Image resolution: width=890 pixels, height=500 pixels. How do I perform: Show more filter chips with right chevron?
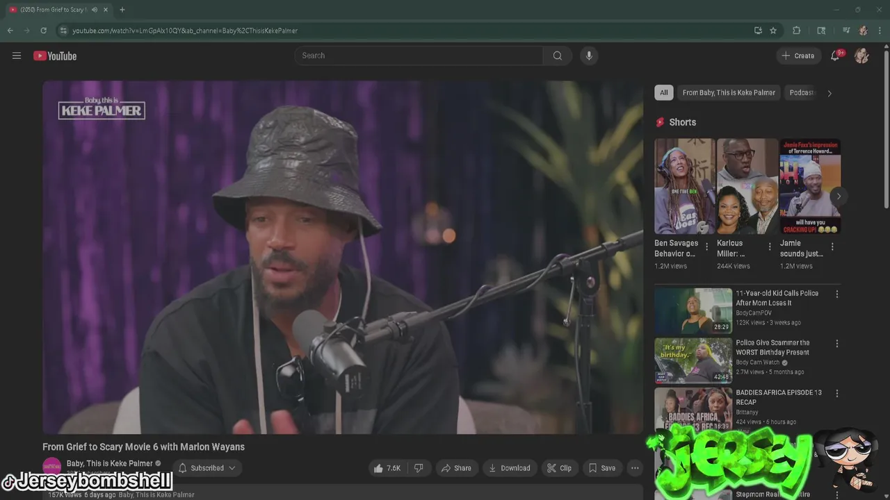(x=829, y=93)
